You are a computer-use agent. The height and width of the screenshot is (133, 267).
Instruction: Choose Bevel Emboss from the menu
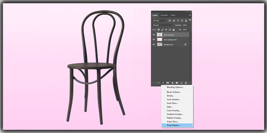pyautogui.click(x=177, y=92)
